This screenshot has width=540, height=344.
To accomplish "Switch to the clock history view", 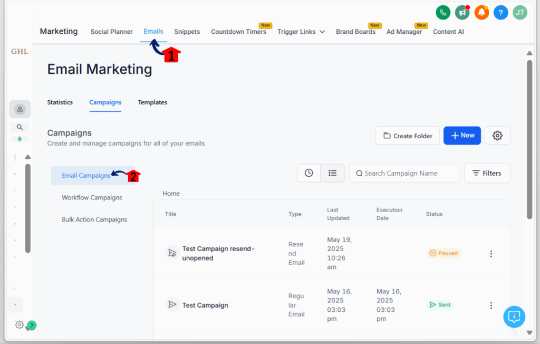I will (x=309, y=173).
